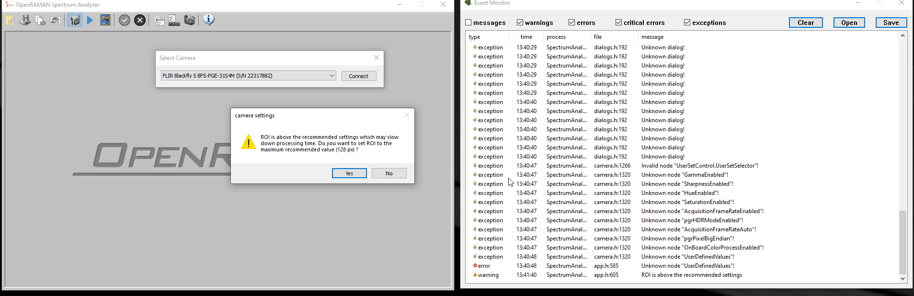Expand the FLIR Blackfly camera dropdown

click(x=331, y=76)
